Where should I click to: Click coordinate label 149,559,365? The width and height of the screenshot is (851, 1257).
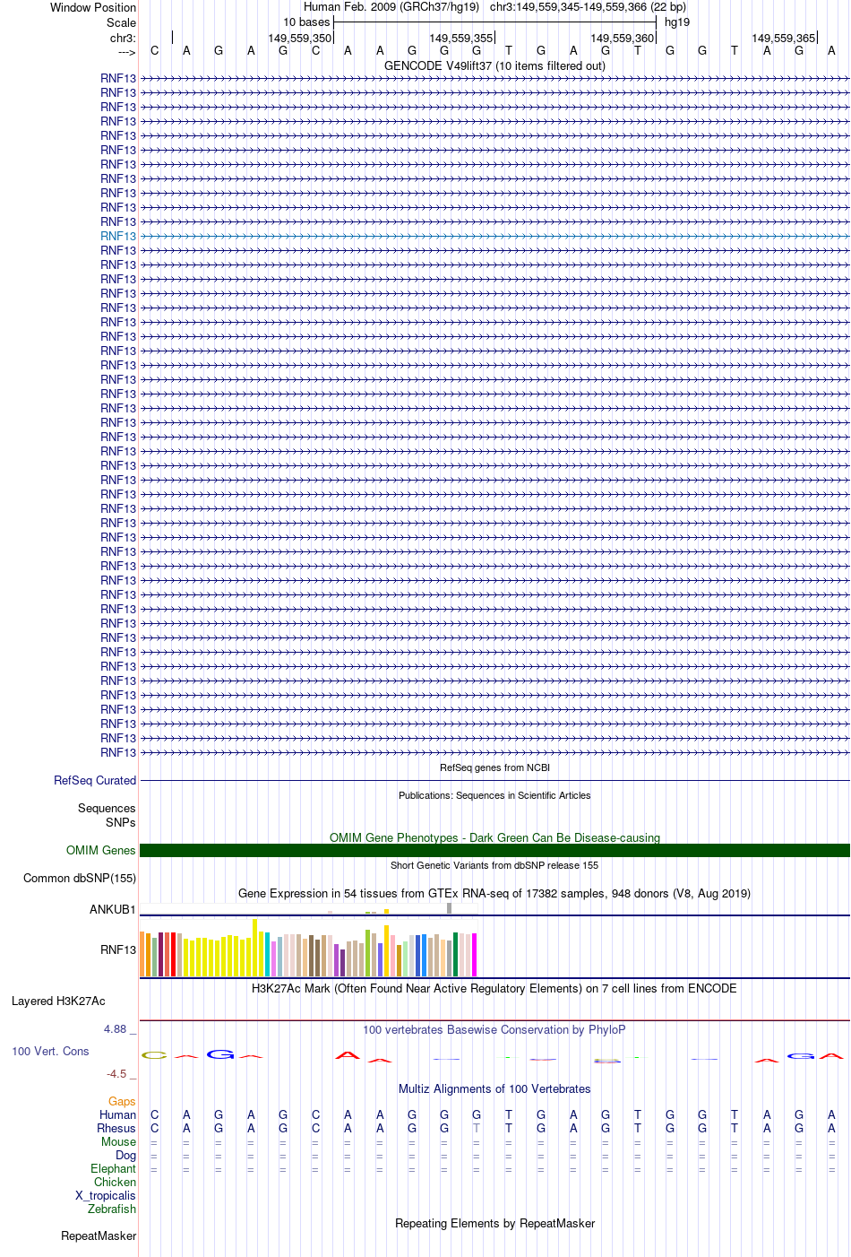click(x=783, y=38)
